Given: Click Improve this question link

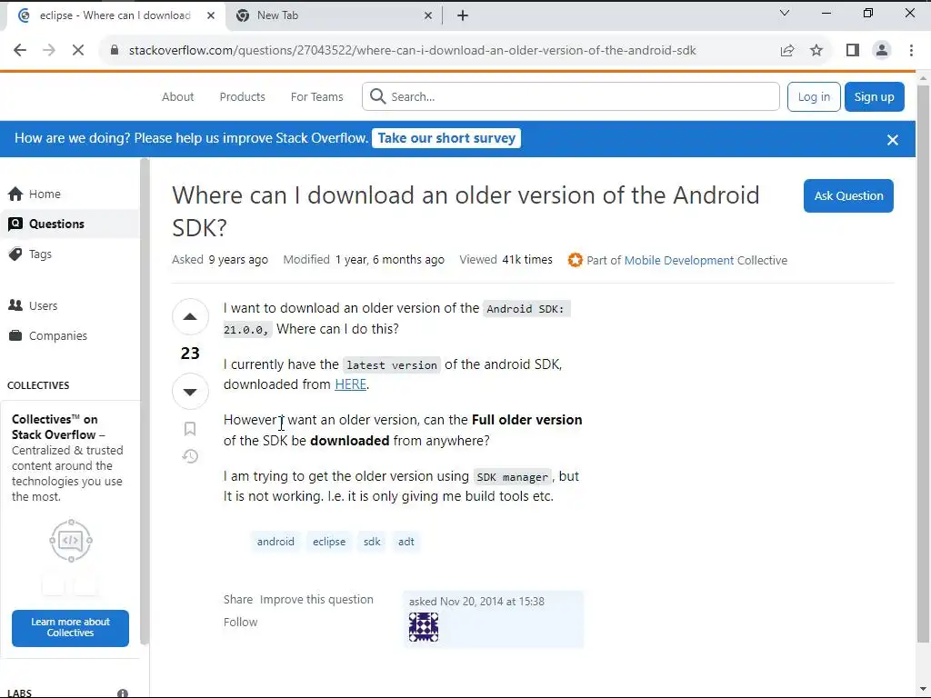Looking at the screenshot, I should pyautogui.click(x=316, y=600).
